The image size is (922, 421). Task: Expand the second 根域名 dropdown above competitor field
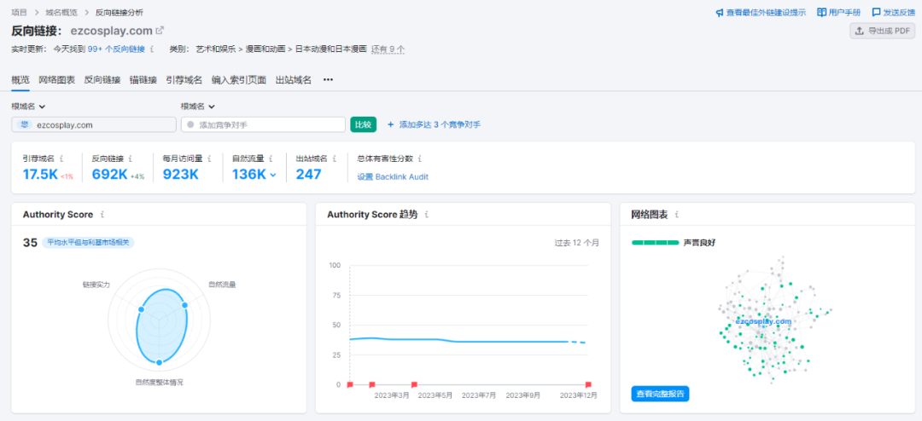coord(198,107)
